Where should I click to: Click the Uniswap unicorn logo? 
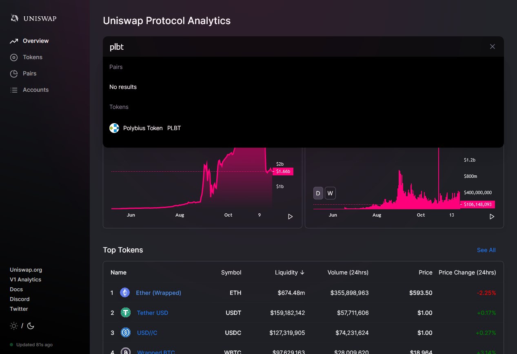pyautogui.click(x=15, y=18)
